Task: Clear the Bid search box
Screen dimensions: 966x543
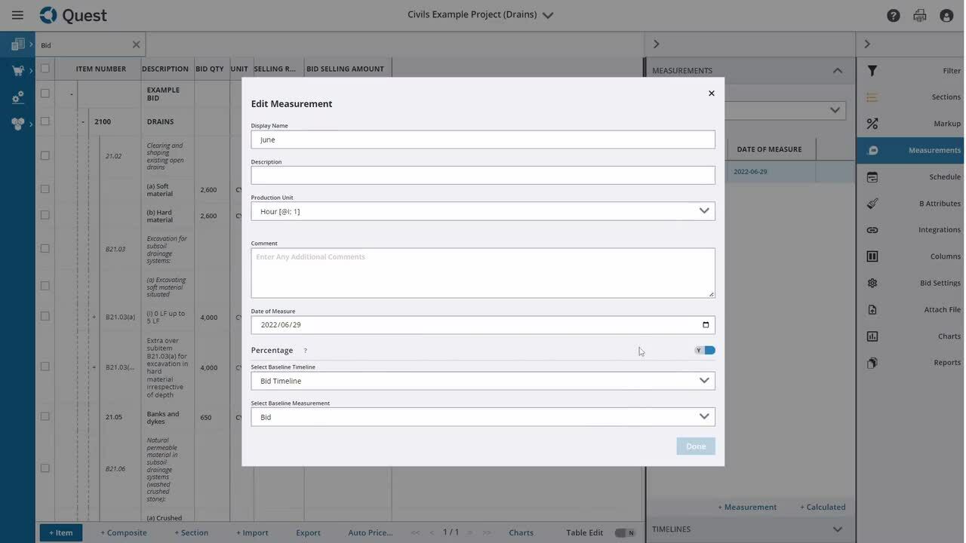Action: point(136,44)
